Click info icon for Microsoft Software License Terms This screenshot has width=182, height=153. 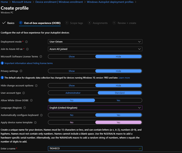click(x=41, y=56)
